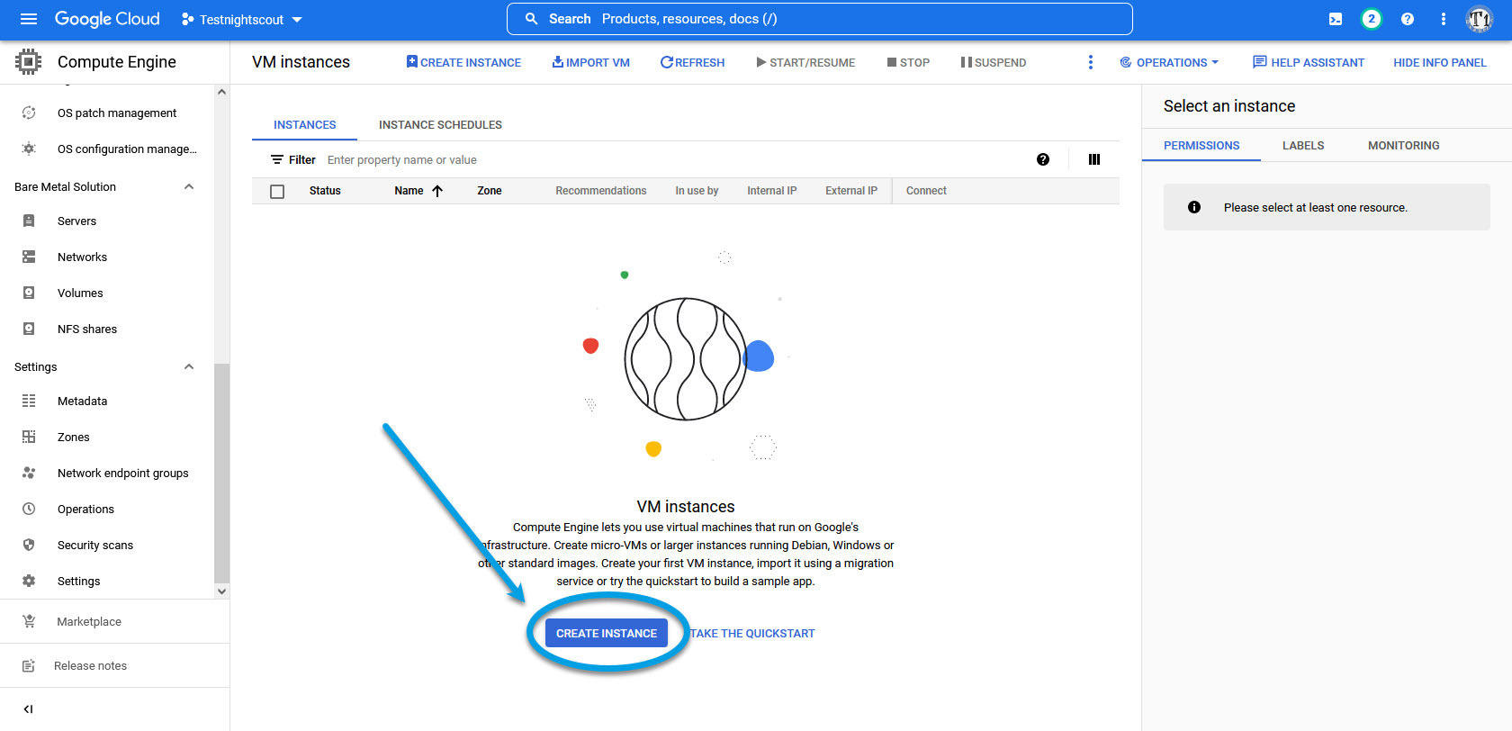
Task: Activate Cloud Shell terminal icon
Action: [x=1336, y=19]
